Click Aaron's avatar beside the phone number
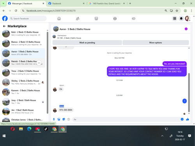This screenshot has width=195, height=146. (x=55, y=110)
